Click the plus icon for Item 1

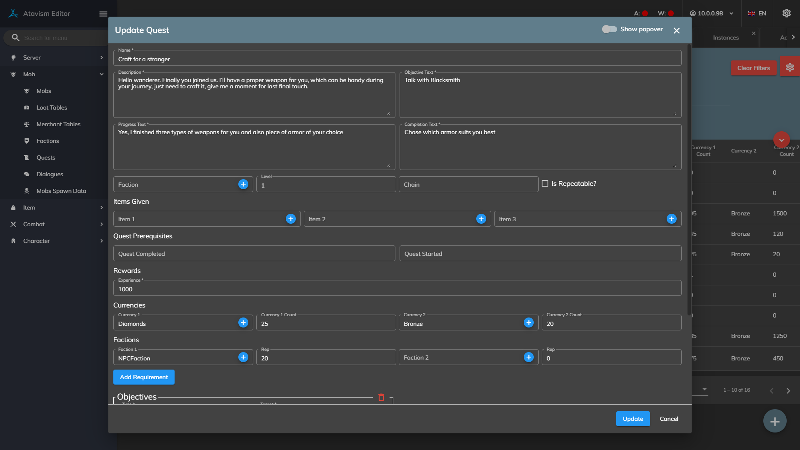pyautogui.click(x=291, y=219)
